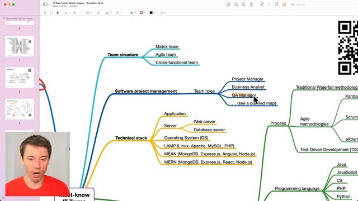
Task: Open the Sign signature dropdown
Action: (x=108, y=13)
